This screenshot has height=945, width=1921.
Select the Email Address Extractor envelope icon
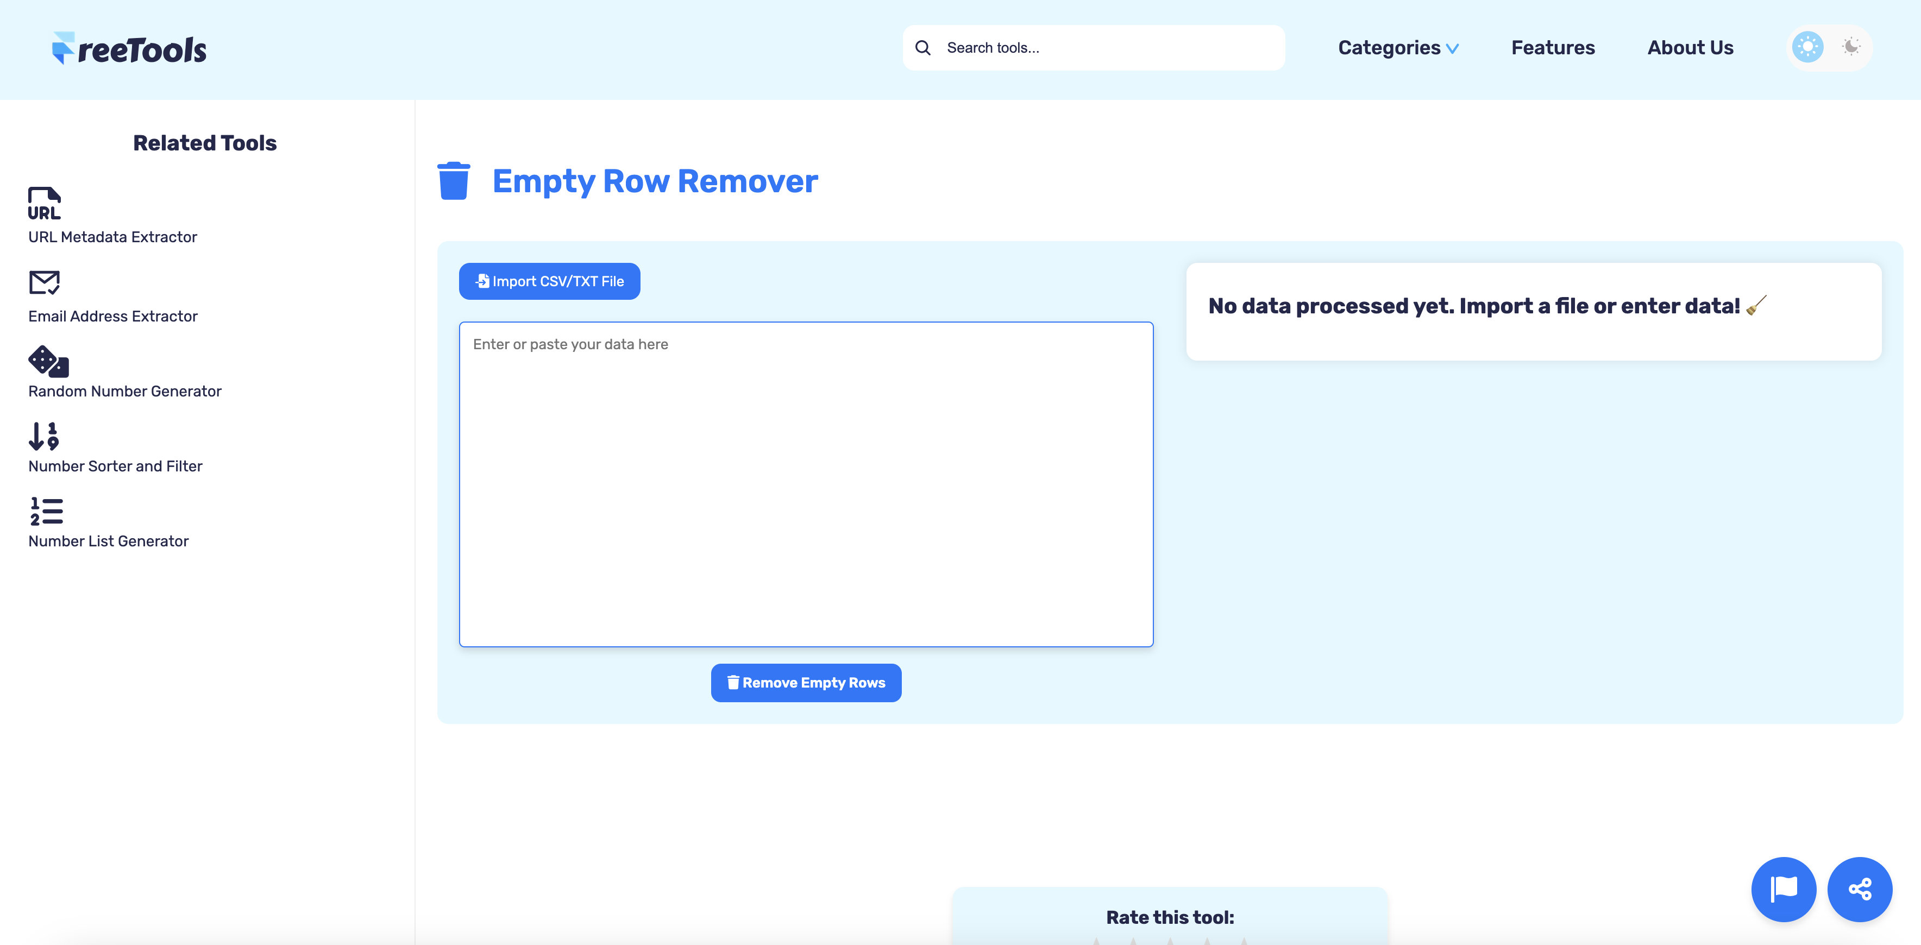point(43,282)
